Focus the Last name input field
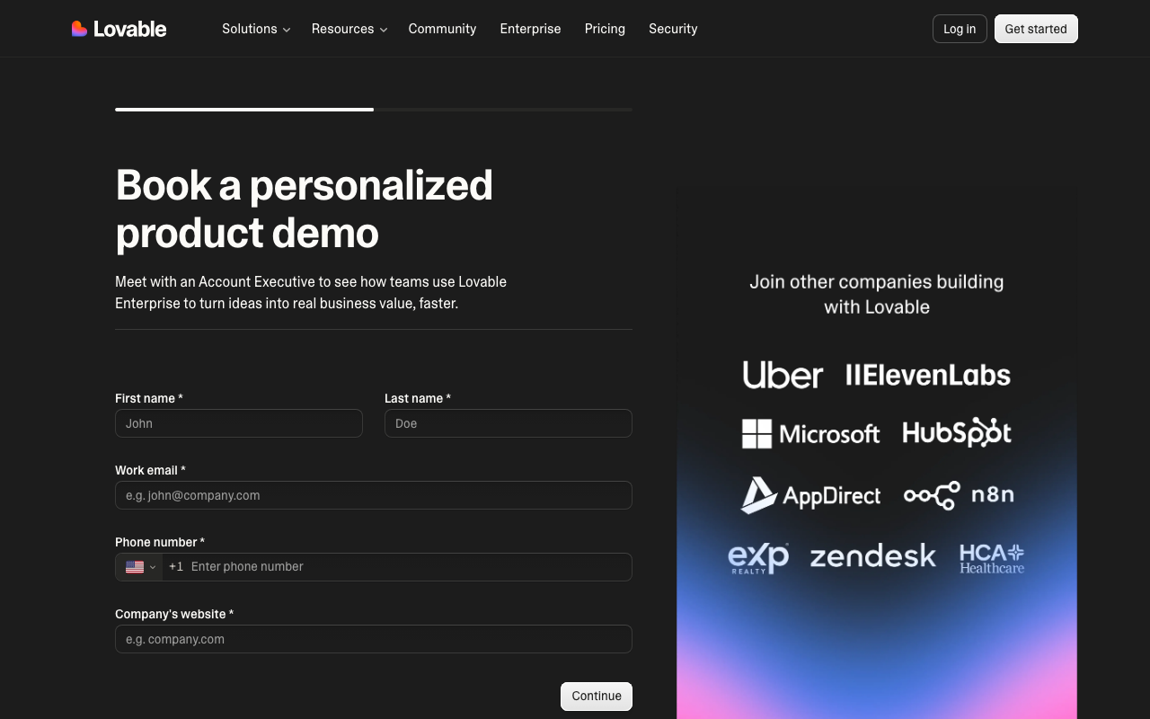 [509, 423]
